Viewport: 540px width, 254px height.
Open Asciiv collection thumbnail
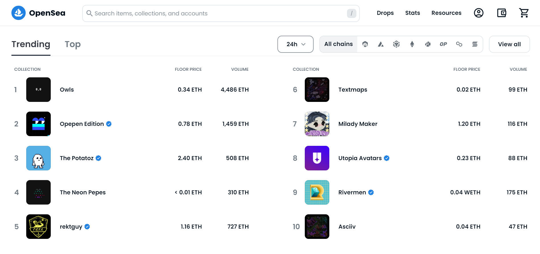click(317, 227)
